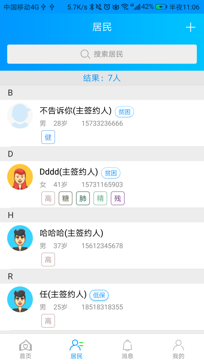
Task: Open the avatar of 不告诉你
Action: click(x=20, y=116)
